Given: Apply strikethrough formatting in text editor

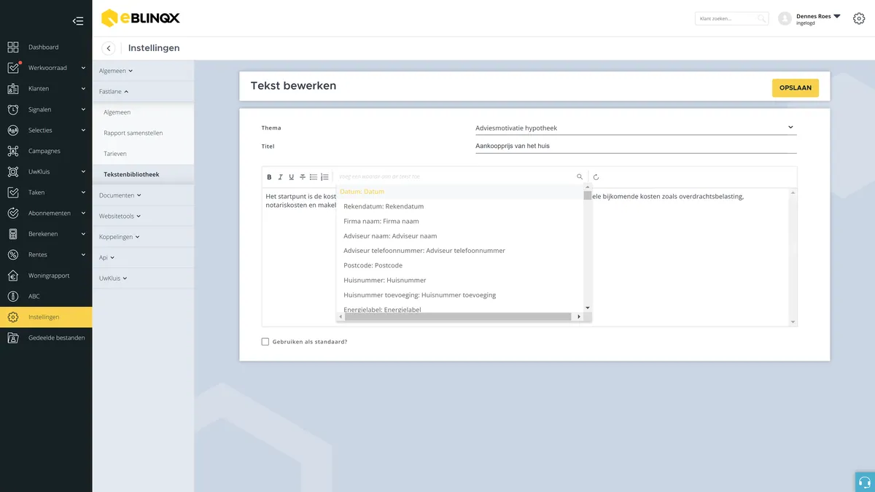Looking at the screenshot, I should pyautogui.click(x=303, y=177).
